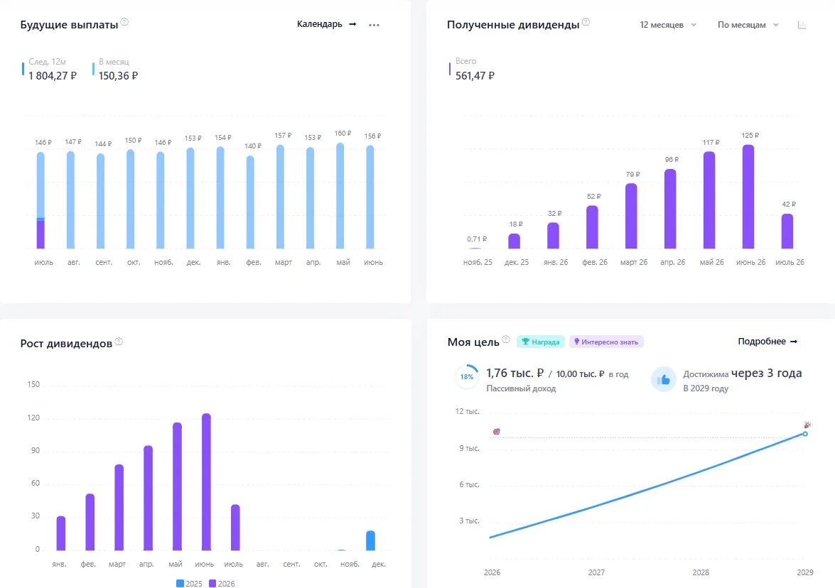Click the help icon next to Будущие выплаты
Image resolution: width=835 pixels, height=588 pixels.
pyautogui.click(x=124, y=22)
